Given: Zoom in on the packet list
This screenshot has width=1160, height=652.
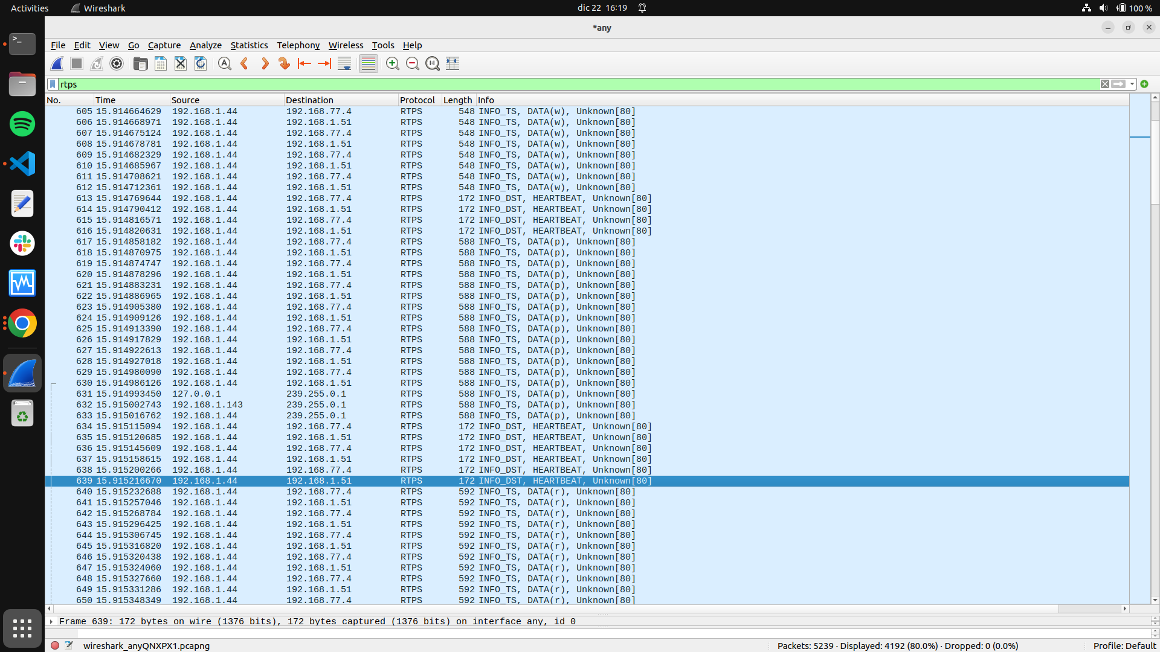Looking at the screenshot, I should pyautogui.click(x=393, y=63).
